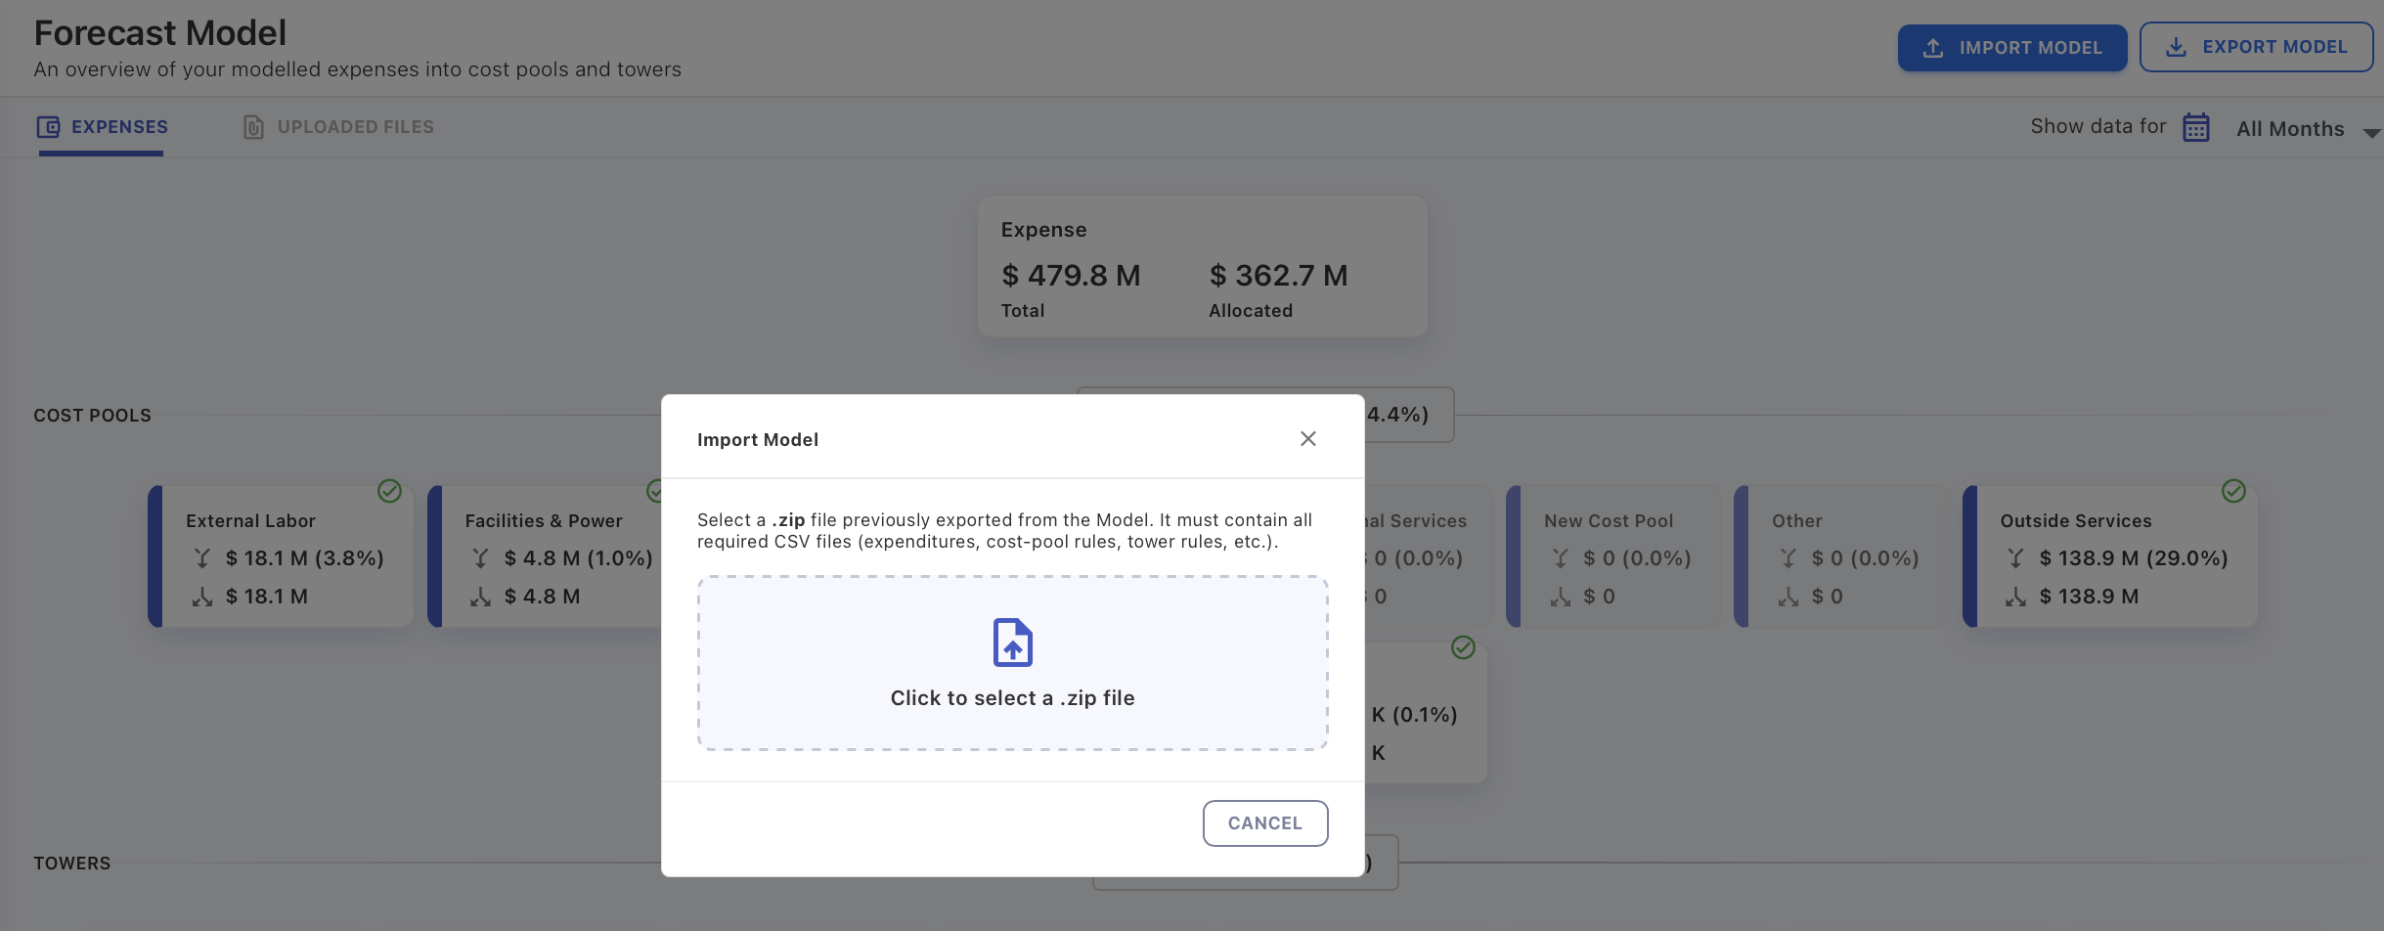Click the green checkmark on External Labor
Viewport: 2384px width, 931px height.
click(389, 491)
